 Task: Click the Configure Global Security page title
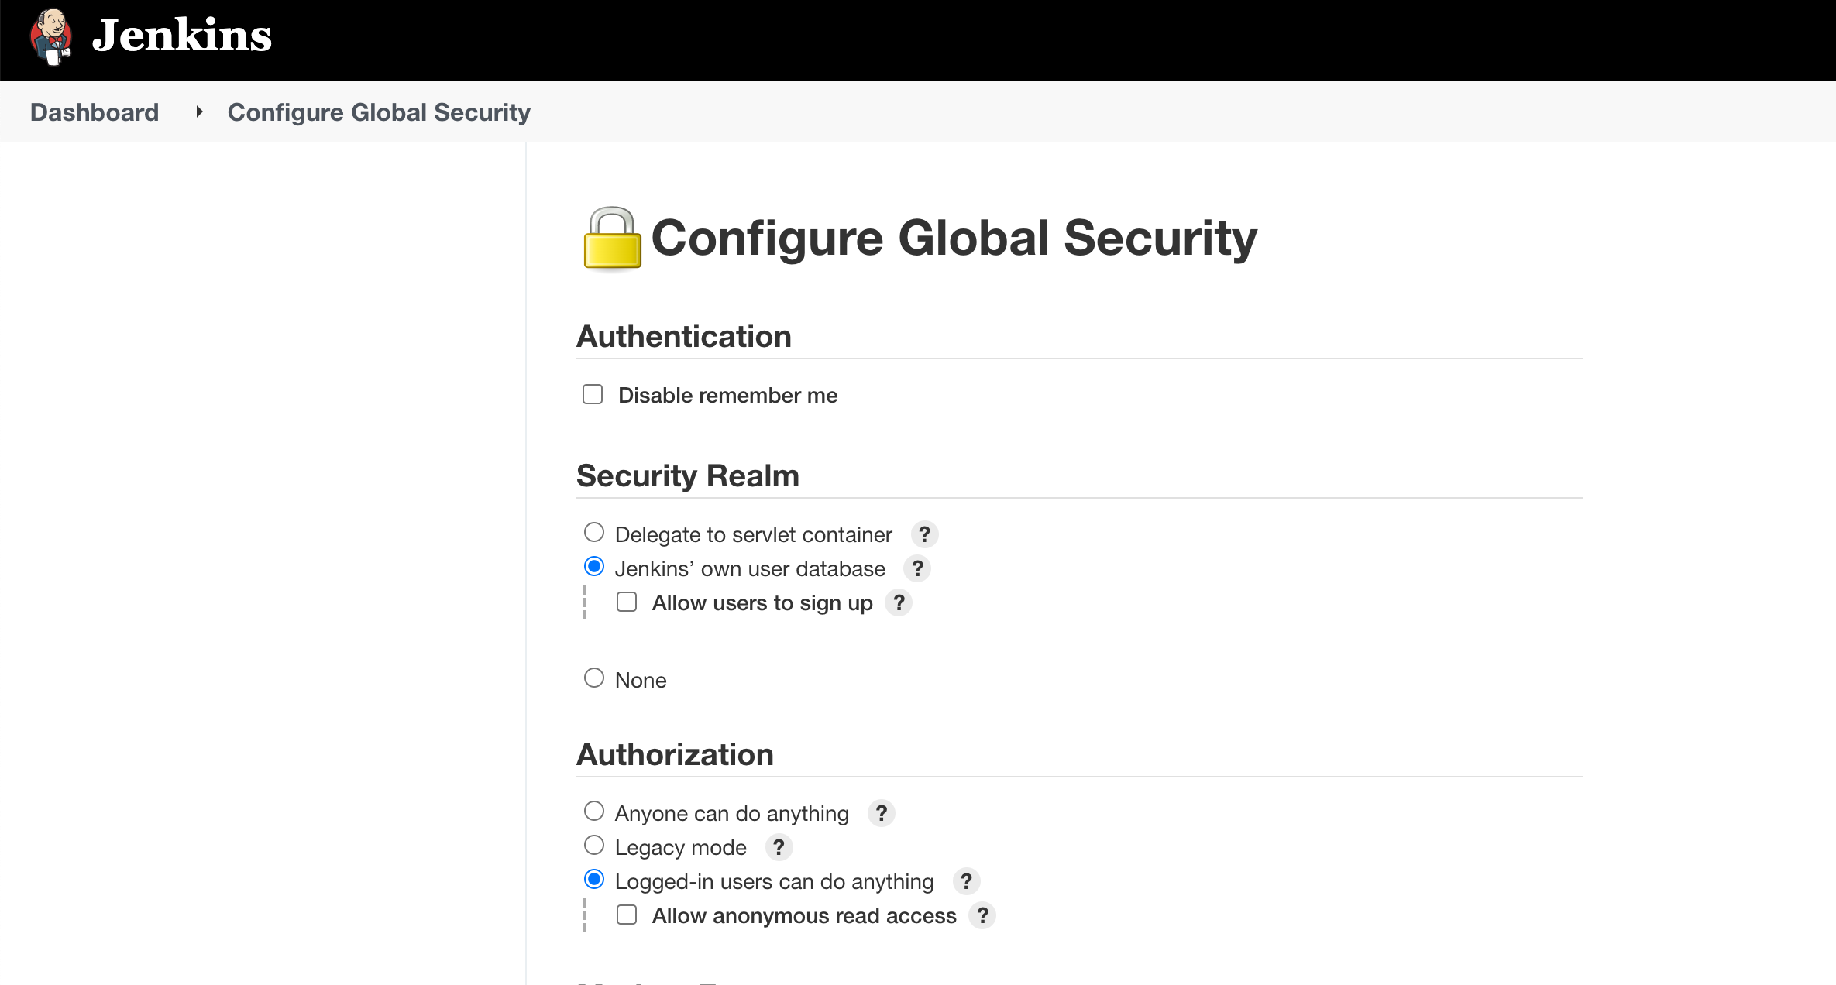954,238
